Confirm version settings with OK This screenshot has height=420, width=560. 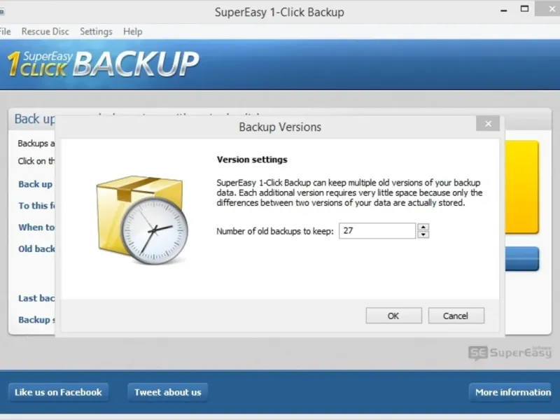393,316
